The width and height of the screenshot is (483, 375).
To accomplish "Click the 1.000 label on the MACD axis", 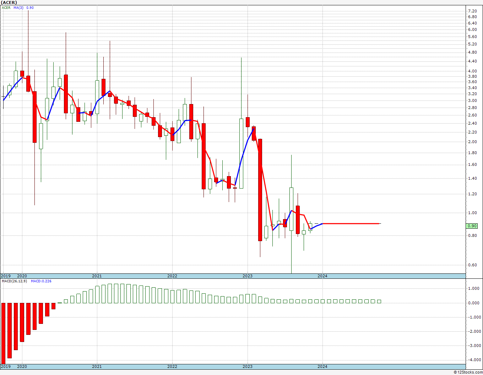I will click(x=474, y=288).
